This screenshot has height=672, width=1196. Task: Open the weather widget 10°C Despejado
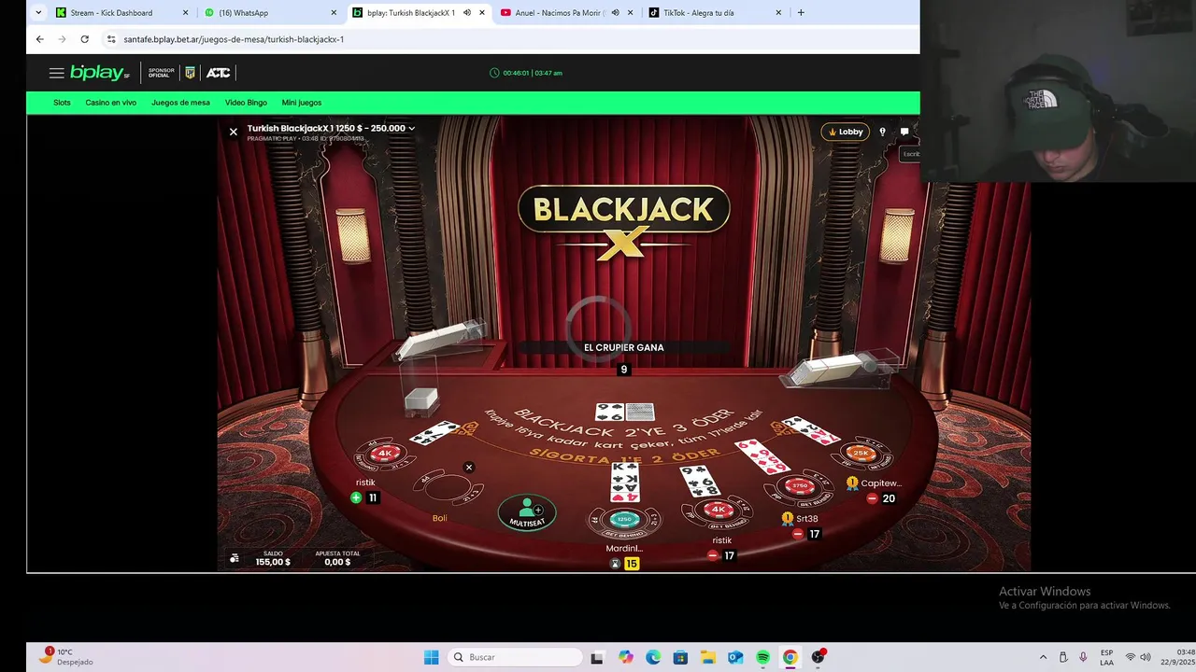(x=65, y=657)
